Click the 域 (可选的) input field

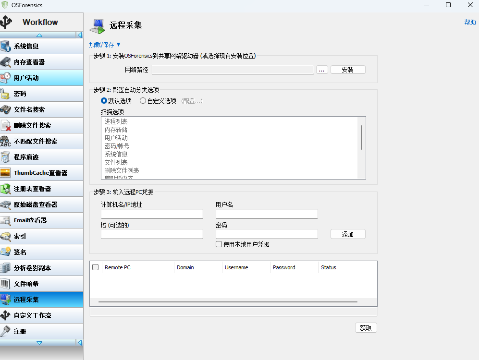pyautogui.click(x=152, y=234)
